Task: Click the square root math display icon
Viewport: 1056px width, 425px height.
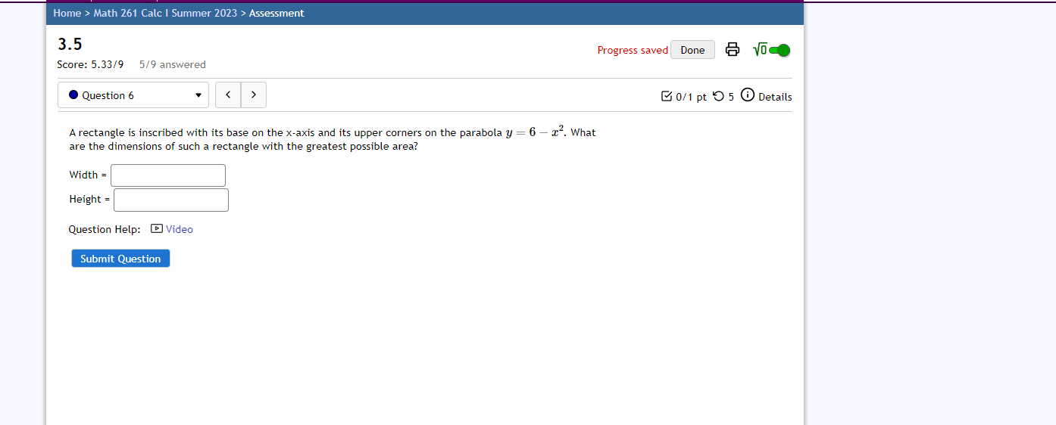Action: click(x=760, y=50)
